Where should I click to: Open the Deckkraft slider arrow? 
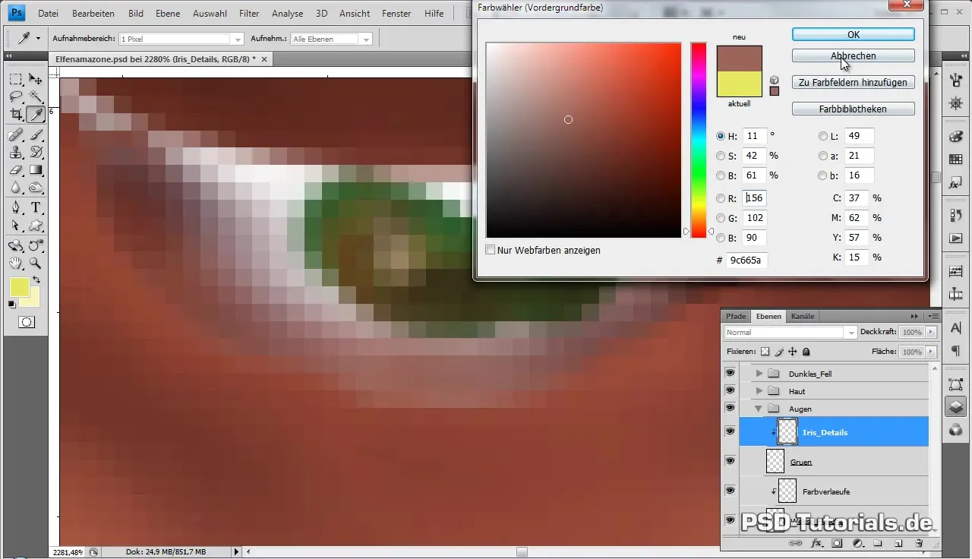pyautogui.click(x=932, y=332)
